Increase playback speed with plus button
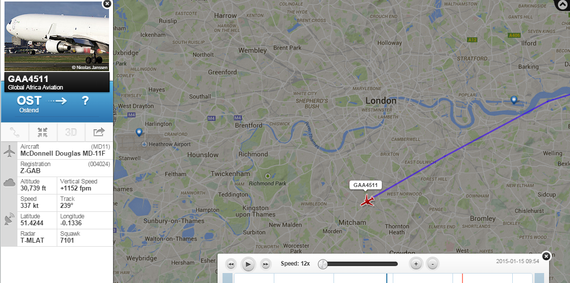 (416, 264)
